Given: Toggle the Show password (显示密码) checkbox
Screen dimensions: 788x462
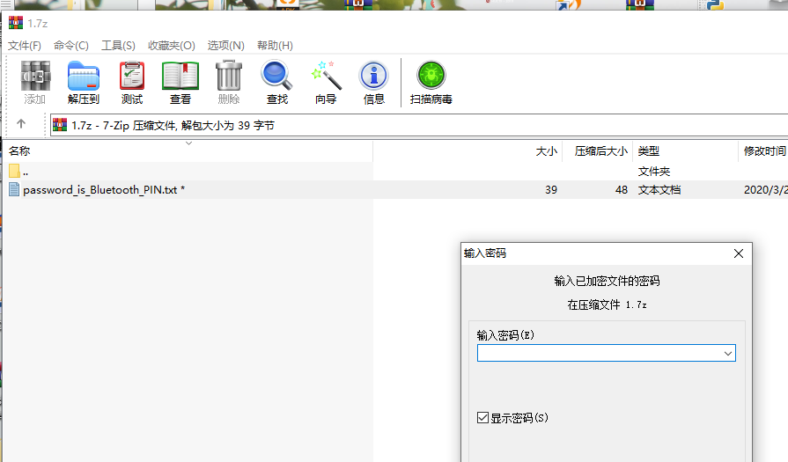Looking at the screenshot, I should tap(483, 418).
